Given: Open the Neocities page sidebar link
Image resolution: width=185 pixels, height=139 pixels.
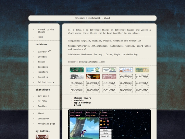Looking at the screenshot, I should [47, 124].
